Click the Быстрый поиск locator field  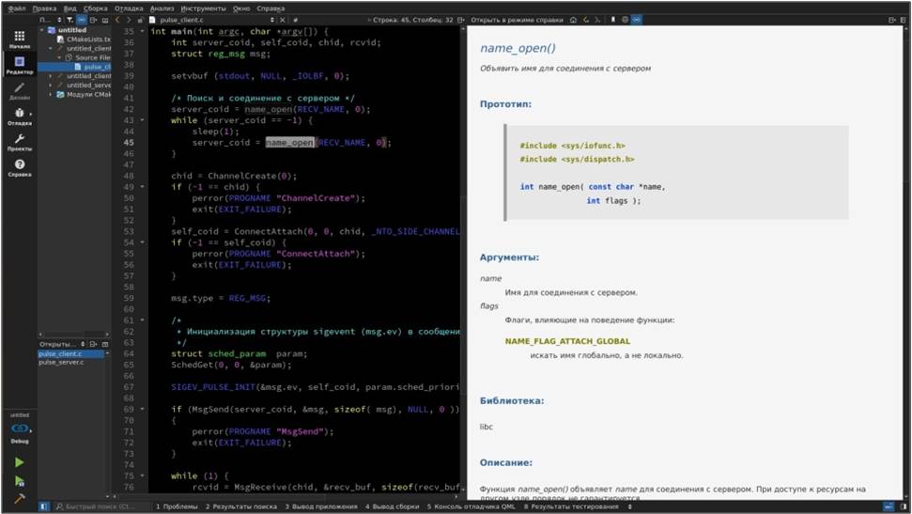(x=100, y=506)
